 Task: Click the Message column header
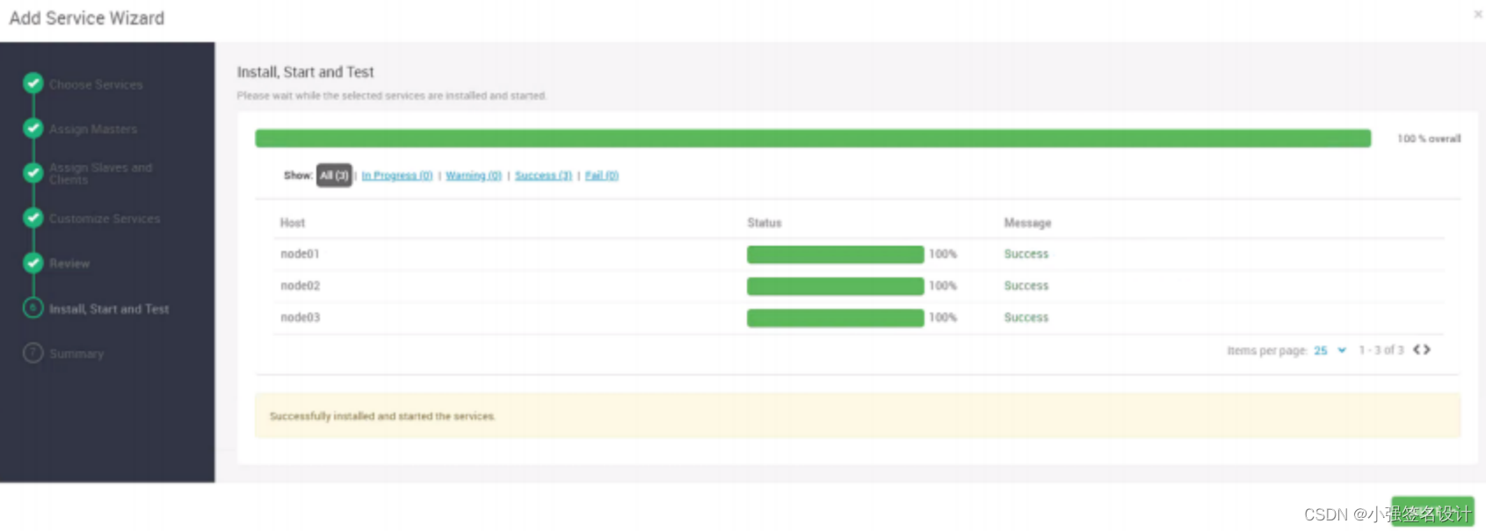[x=1027, y=223]
